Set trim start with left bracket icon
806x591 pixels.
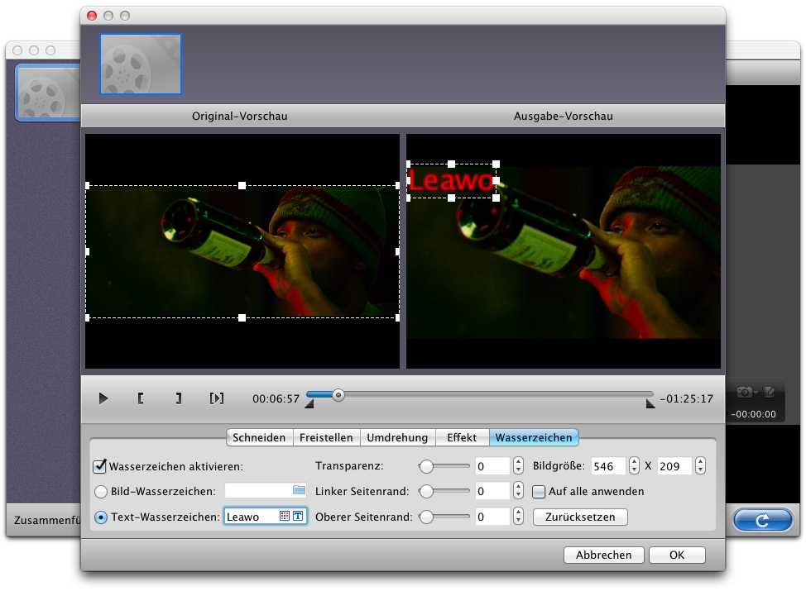tap(141, 398)
